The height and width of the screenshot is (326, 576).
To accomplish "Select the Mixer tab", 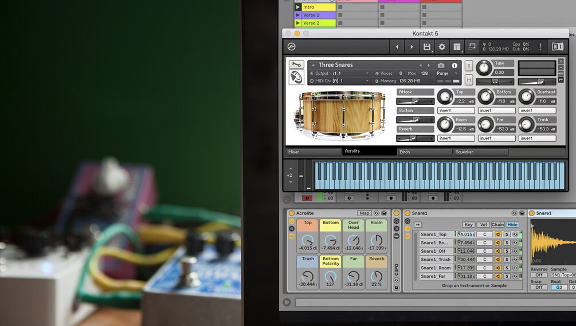I will [x=314, y=152].
